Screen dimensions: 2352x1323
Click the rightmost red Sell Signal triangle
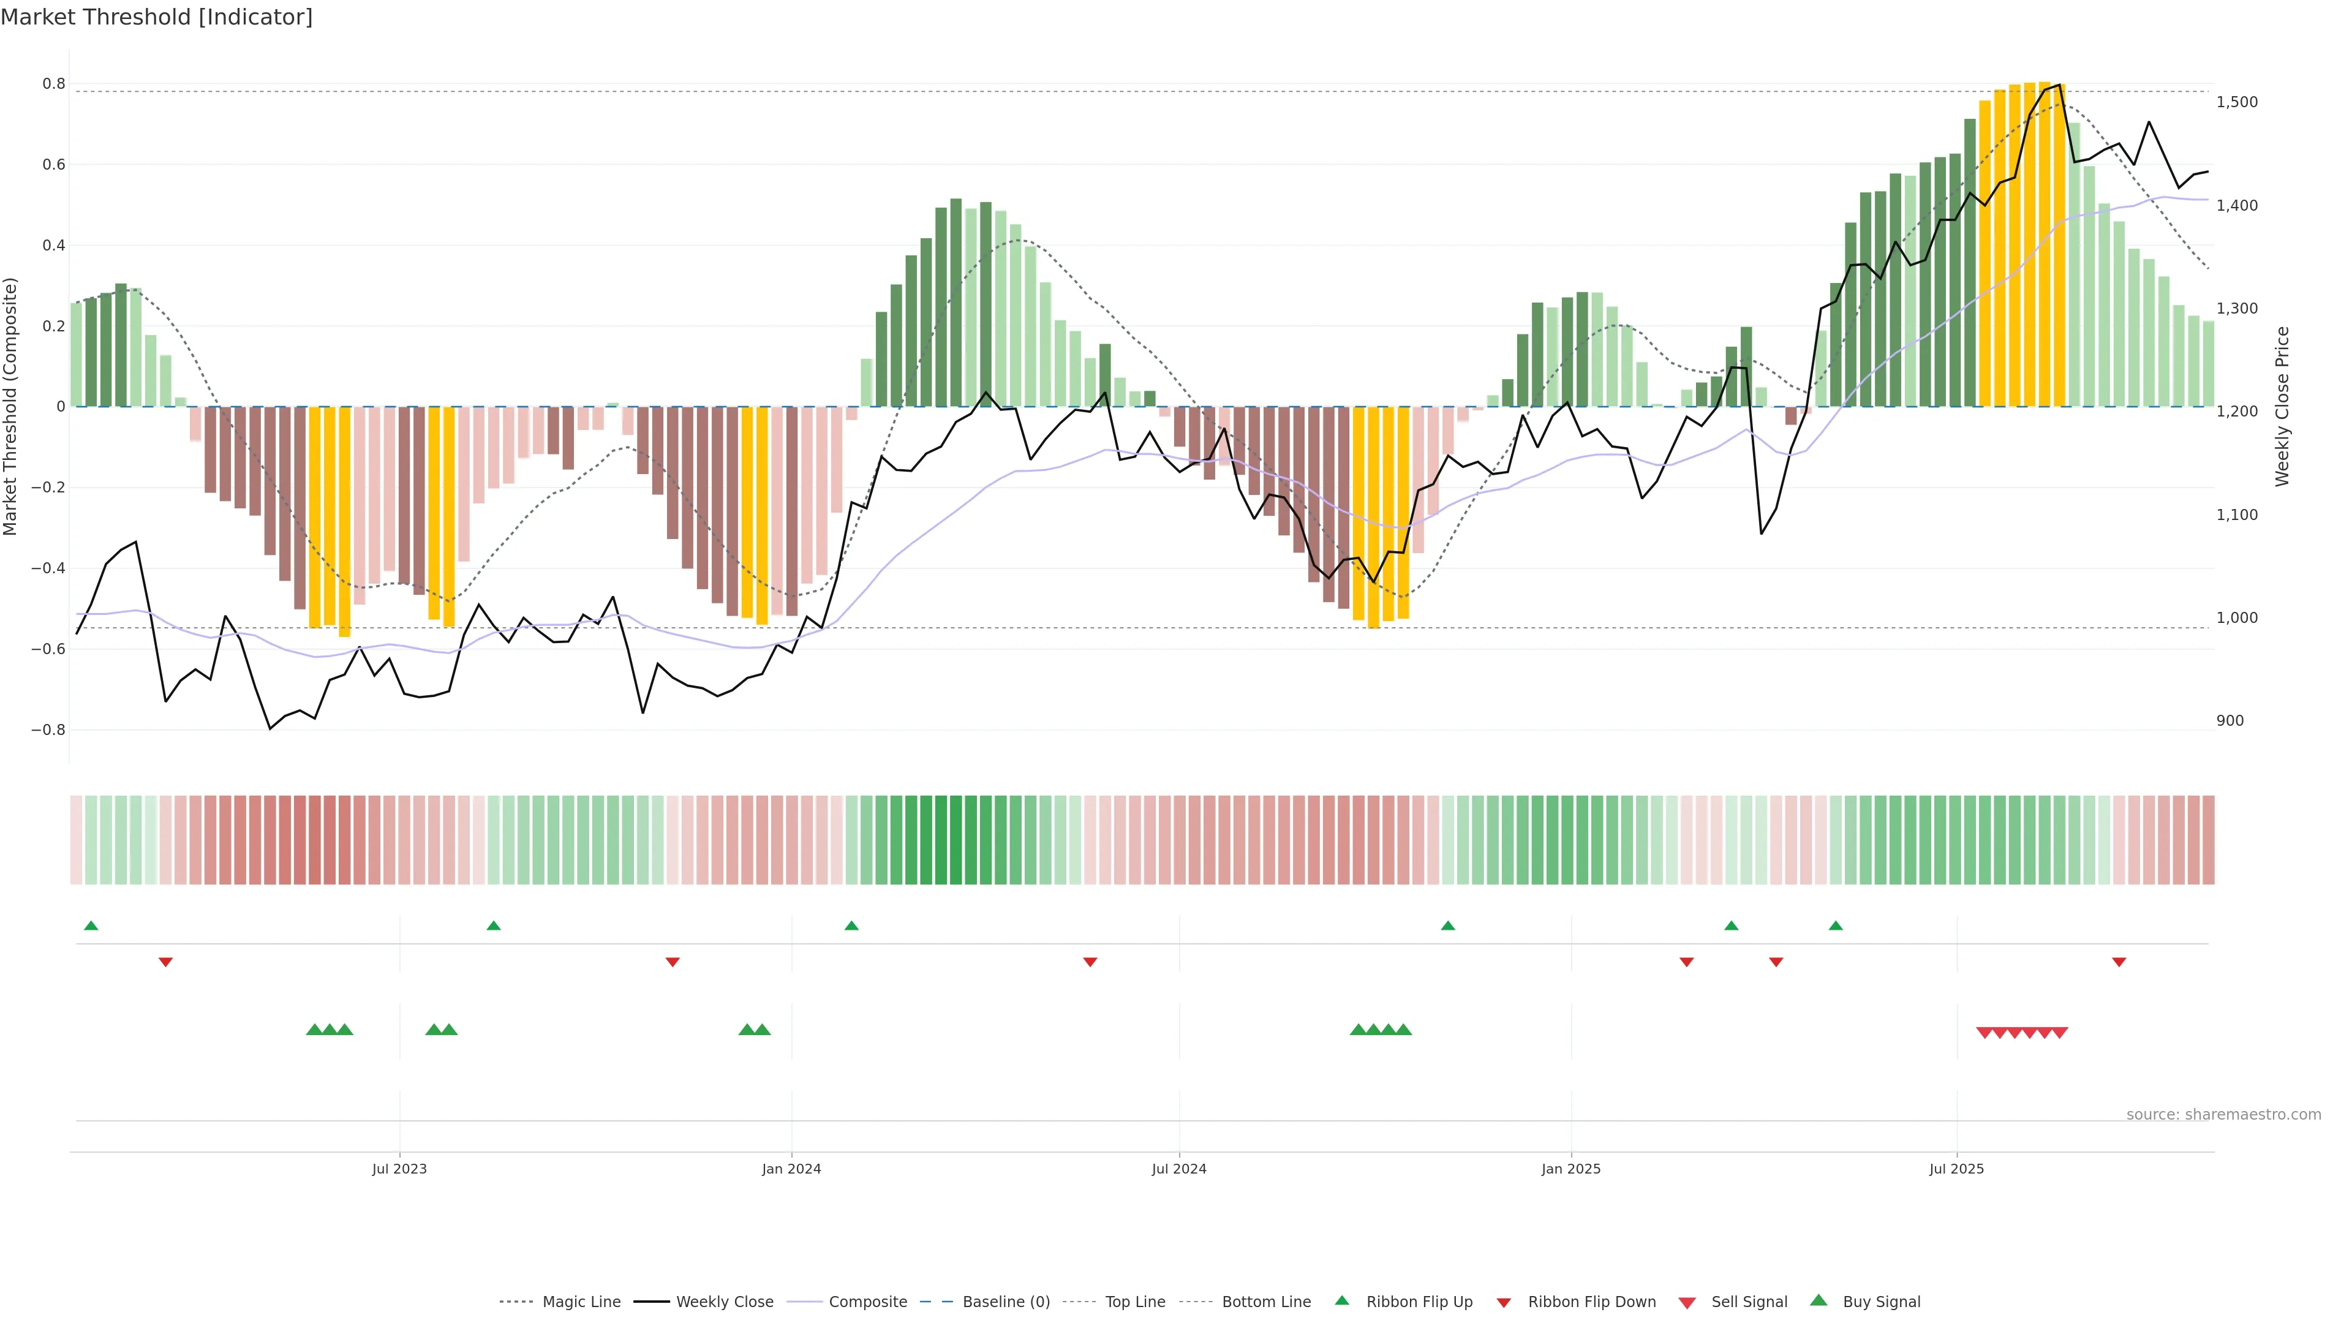click(2060, 1033)
